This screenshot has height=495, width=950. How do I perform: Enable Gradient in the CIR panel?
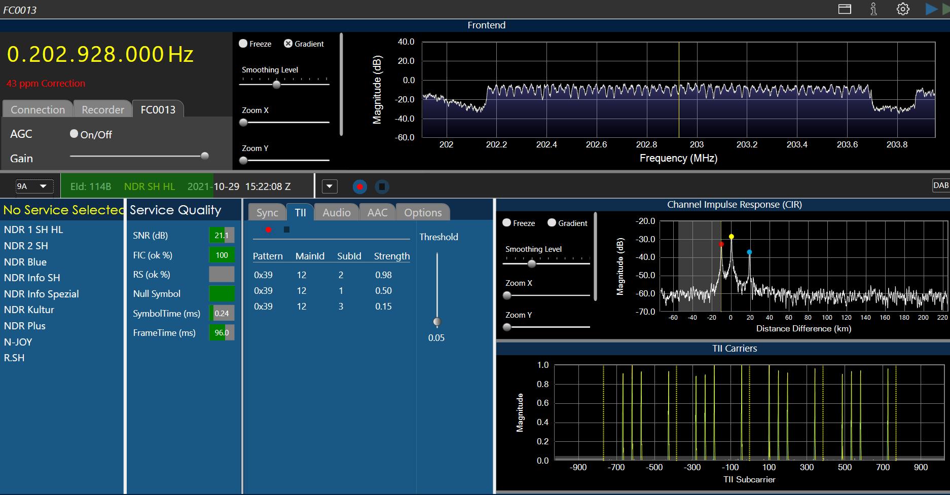point(552,223)
